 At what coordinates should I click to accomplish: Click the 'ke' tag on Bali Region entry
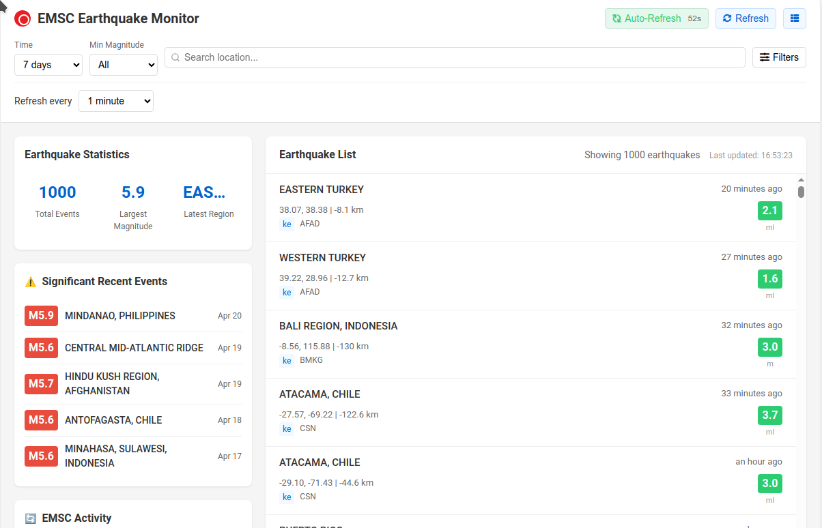287,360
